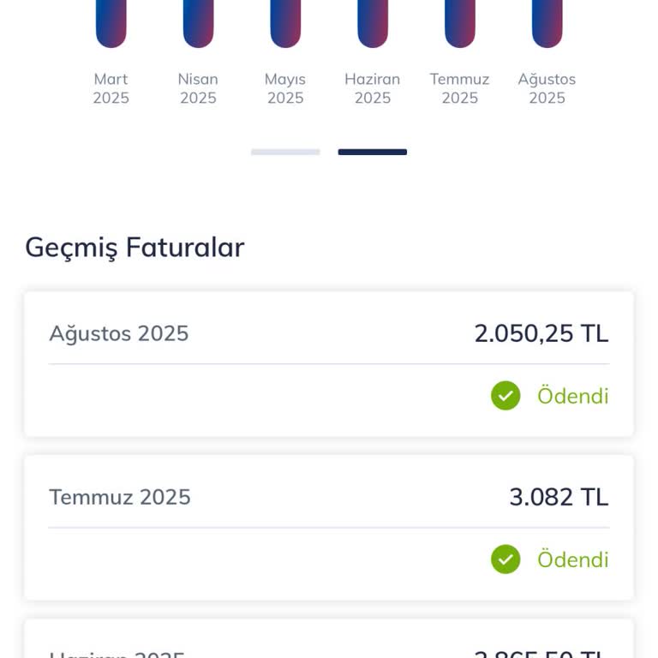Click the 2.050,25 TL invoice amount

point(541,333)
